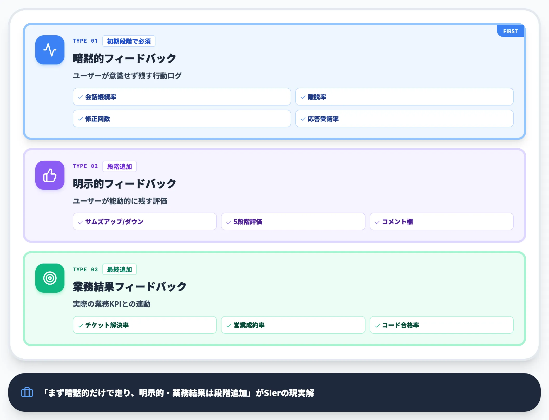Click the checkmark beside 営業成約率
Screen dimensions: 549x420
229,326
